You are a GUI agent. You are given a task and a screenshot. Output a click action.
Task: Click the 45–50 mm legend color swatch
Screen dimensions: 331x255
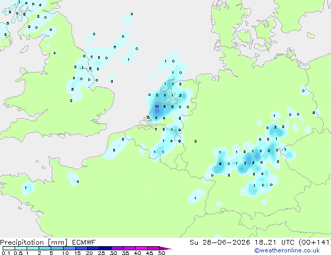click(x=153, y=248)
